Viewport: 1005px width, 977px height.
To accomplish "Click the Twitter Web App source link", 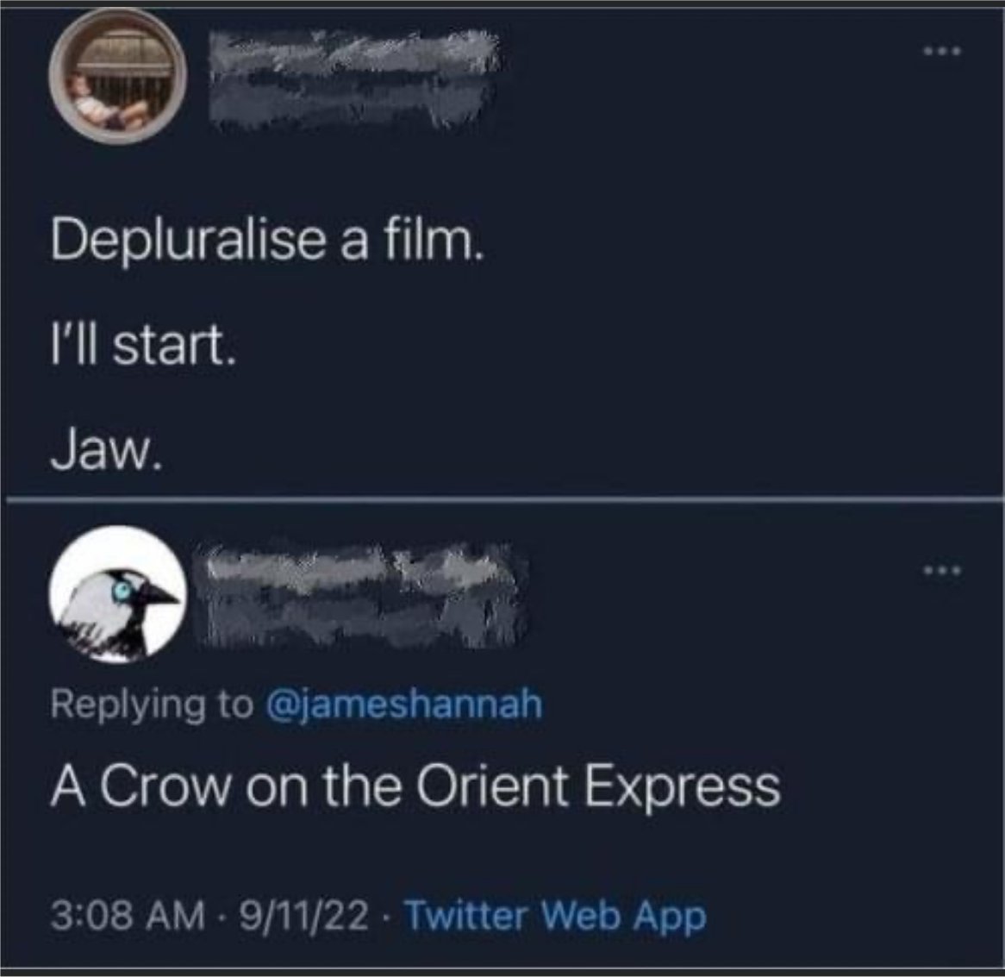I will tap(556, 916).
